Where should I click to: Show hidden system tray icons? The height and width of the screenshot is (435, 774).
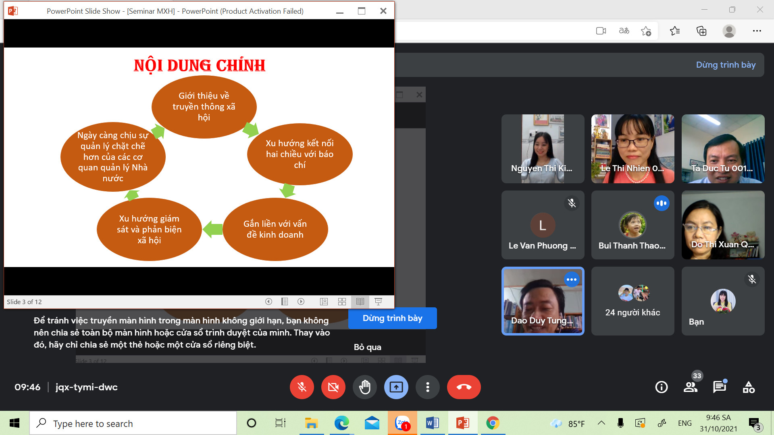tap(601, 423)
